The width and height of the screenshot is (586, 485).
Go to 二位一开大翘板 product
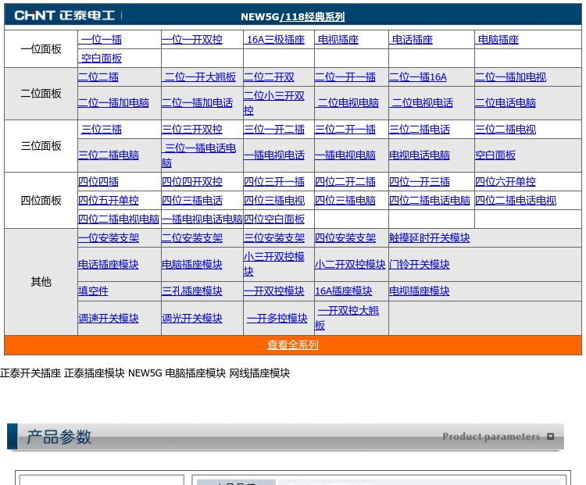tap(200, 77)
